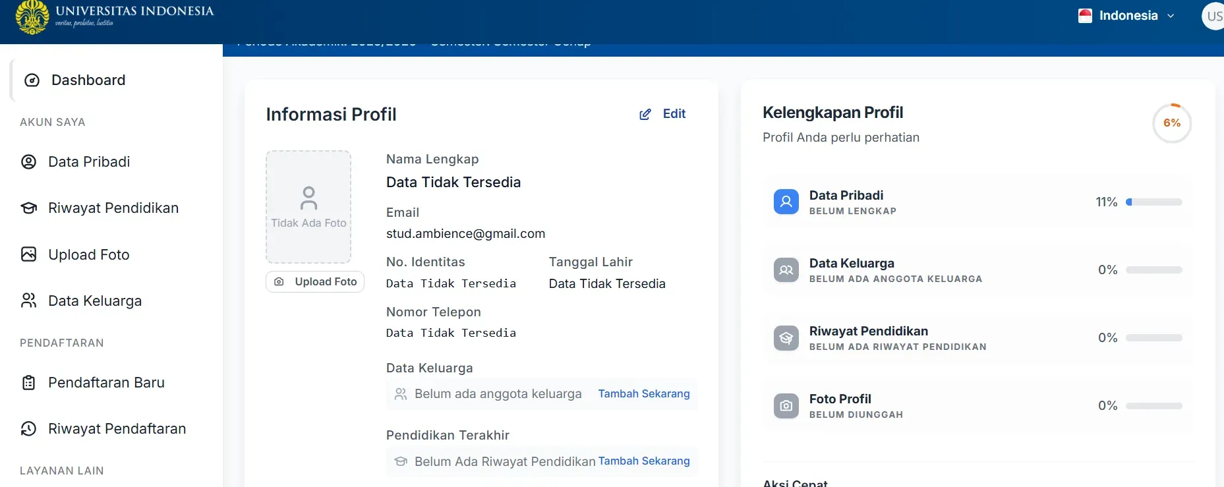Click the pencil edit icon
This screenshot has width=1224, height=487.
[645, 115]
